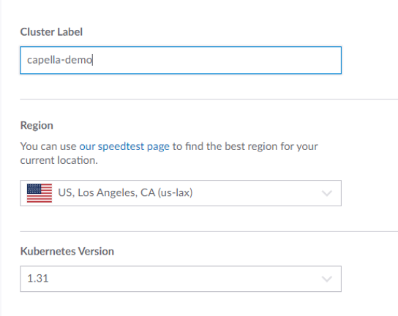The height and width of the screenshot is (316, 398).
Task: Expand the Kubernetes Version chevron arrow
Action: [327, 279]
